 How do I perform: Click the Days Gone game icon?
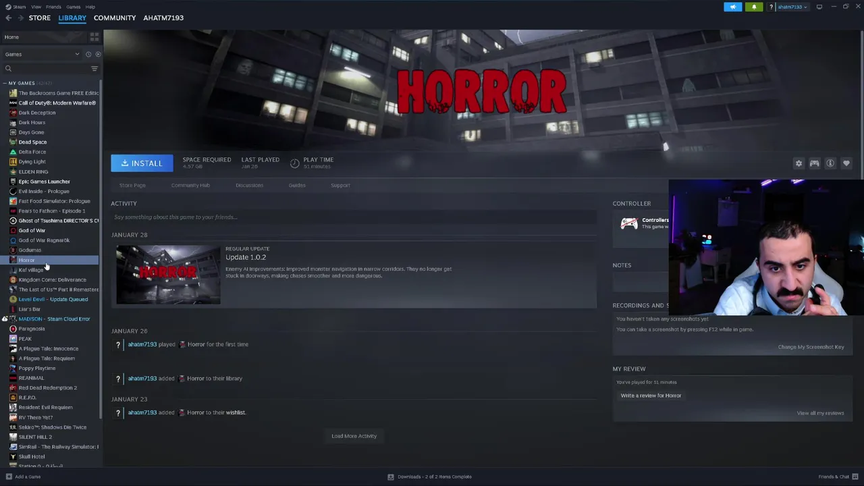click(13, 132)
